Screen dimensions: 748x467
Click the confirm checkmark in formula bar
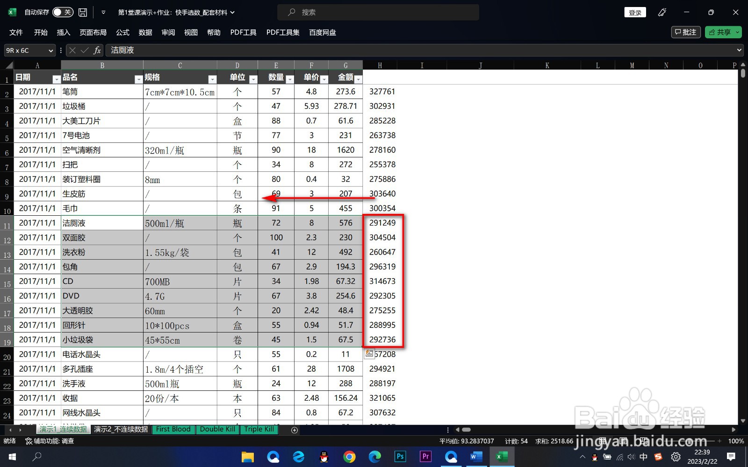point(85,50)
